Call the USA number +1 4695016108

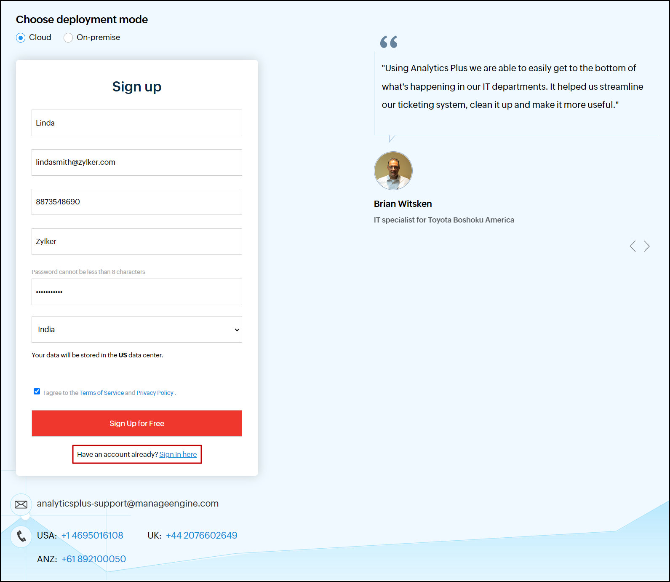[92, 536]
